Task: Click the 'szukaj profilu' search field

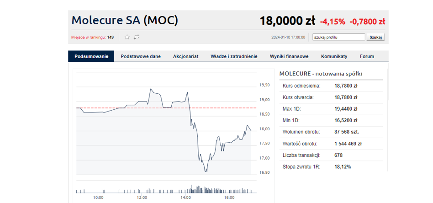Action: tap(338, 37)
